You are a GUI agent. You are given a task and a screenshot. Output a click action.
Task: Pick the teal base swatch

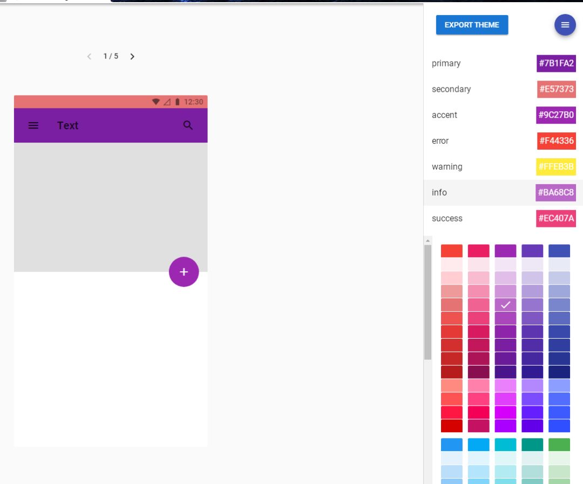532,445
